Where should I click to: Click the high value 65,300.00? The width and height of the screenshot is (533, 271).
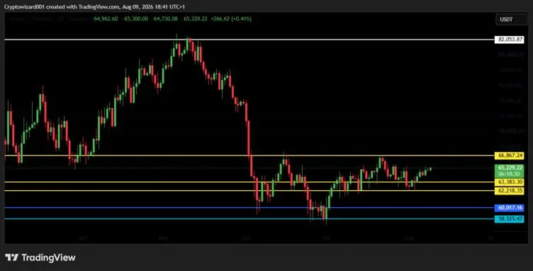136,19
